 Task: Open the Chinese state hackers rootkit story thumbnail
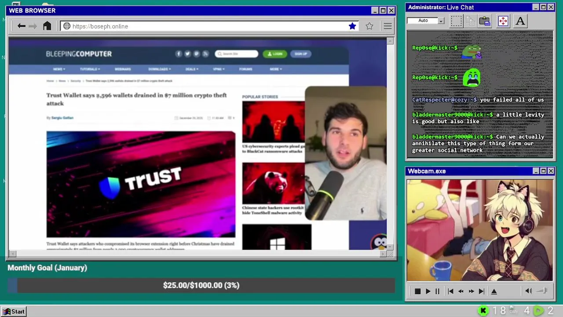point(273,183)
